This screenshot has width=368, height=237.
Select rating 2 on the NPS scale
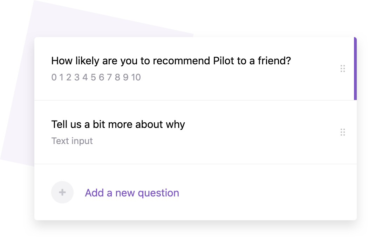click(68, 78)
